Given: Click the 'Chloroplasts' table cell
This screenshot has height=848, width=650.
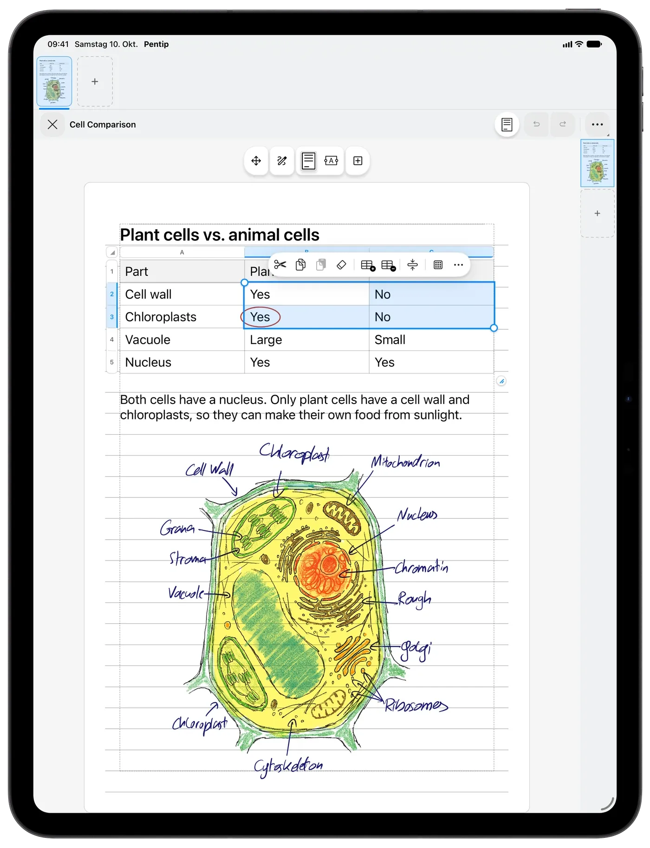Looking at the screenshot, I should (x=182, y=317).
